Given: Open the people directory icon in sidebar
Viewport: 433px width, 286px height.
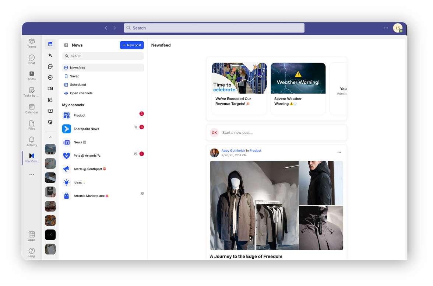Looking at the screenshot, I should (x=50, y=111).
